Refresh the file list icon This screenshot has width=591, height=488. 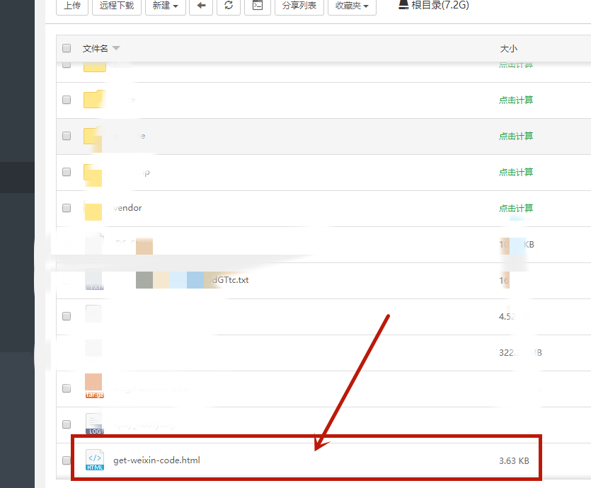tap(229, 6)
